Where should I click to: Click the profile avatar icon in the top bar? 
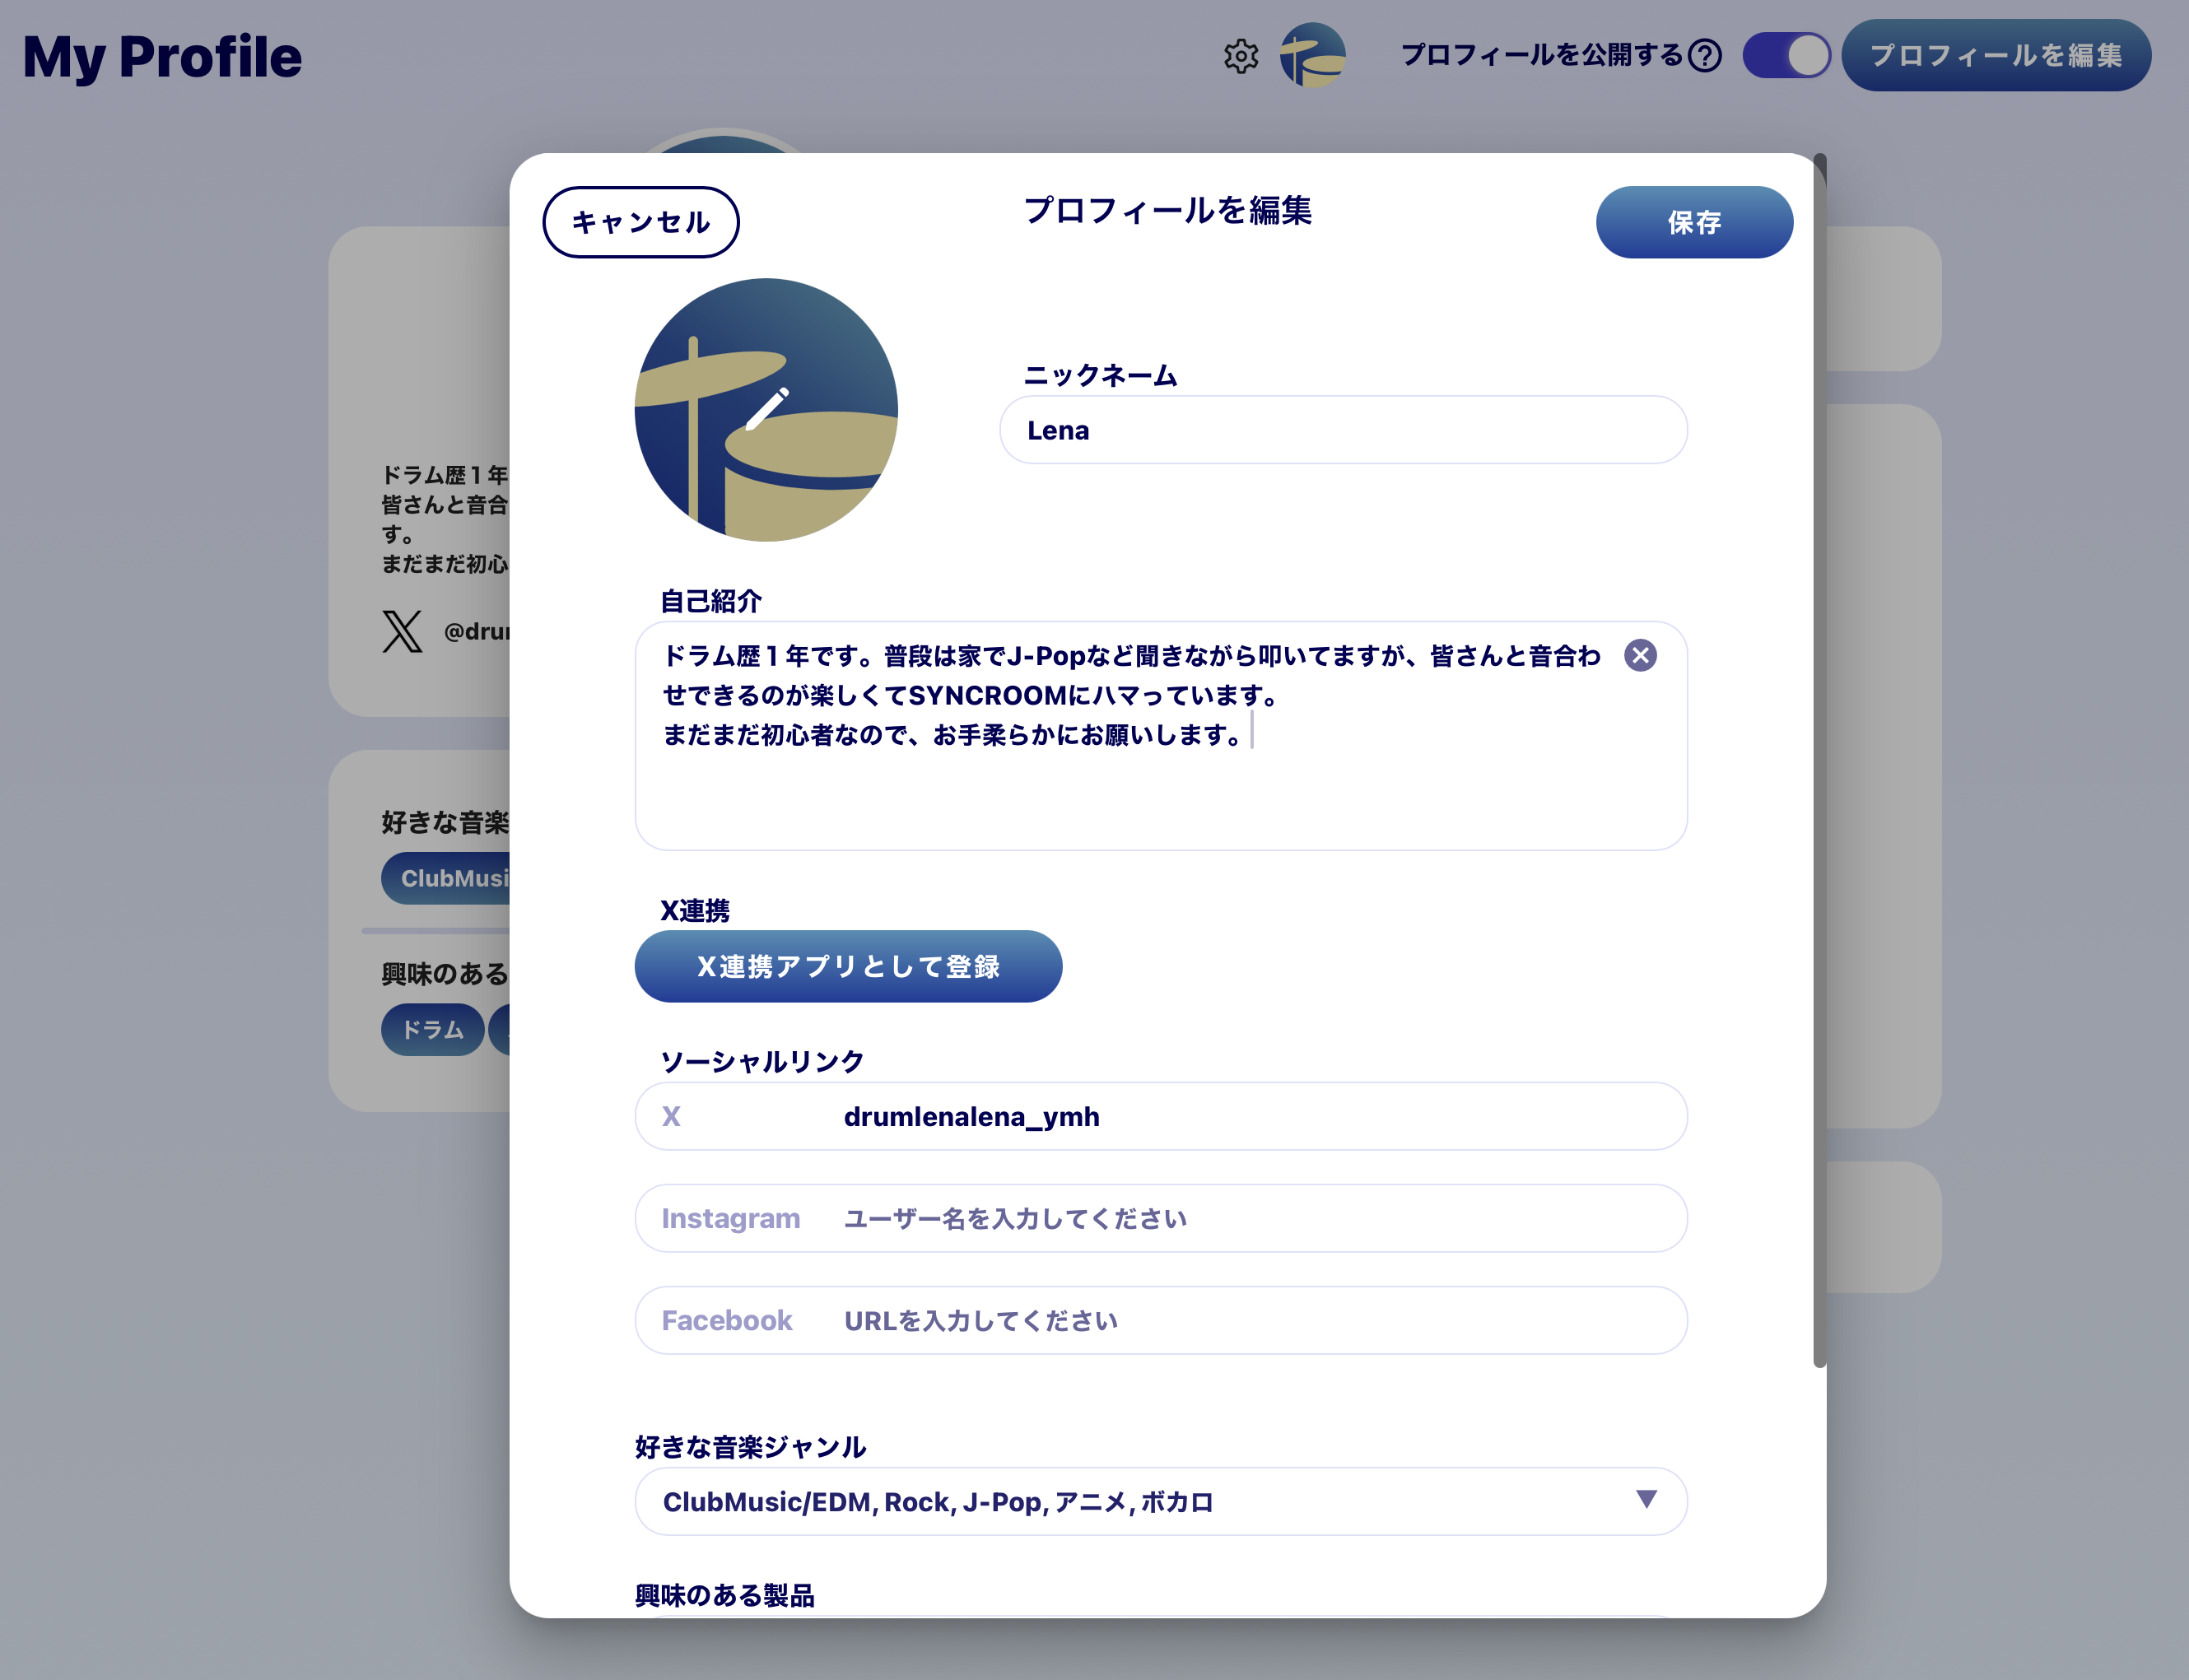tap(1312, 57)
